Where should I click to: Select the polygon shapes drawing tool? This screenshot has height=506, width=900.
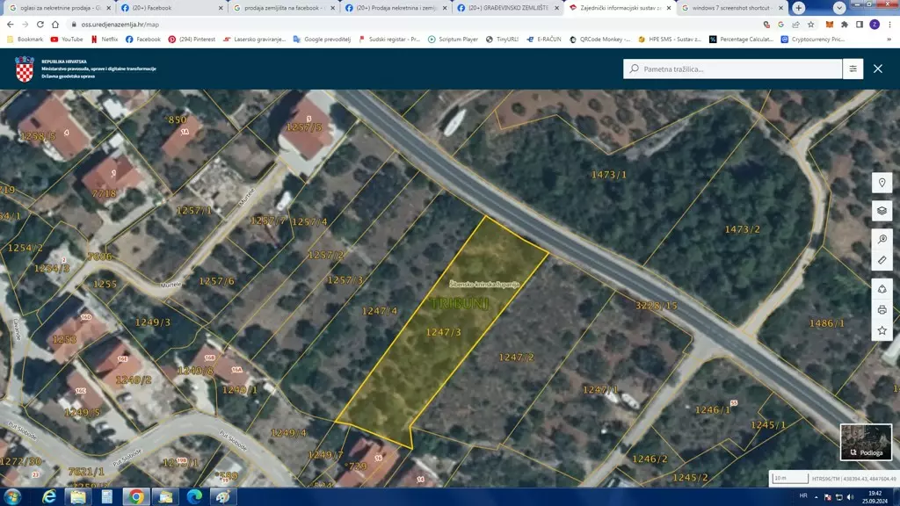882,289
